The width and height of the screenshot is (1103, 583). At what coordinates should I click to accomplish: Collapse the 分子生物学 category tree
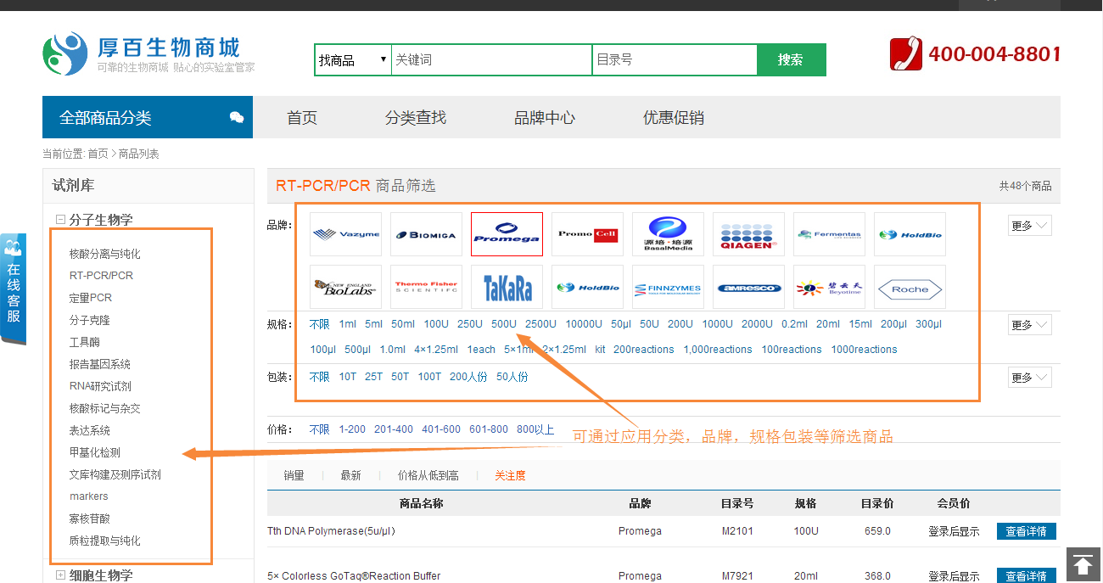tap(61, 220)
